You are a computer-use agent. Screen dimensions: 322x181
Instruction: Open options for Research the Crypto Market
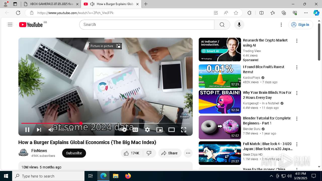point(297,41)
